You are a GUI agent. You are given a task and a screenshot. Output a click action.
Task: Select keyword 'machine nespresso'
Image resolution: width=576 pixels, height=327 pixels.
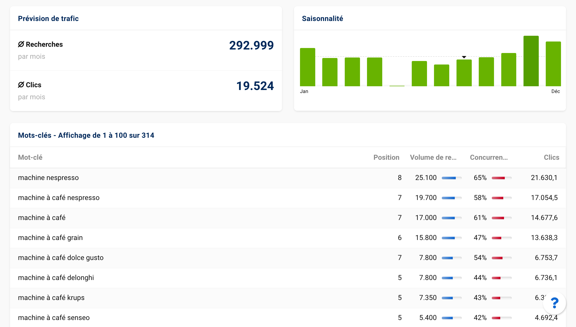(48, 177)
